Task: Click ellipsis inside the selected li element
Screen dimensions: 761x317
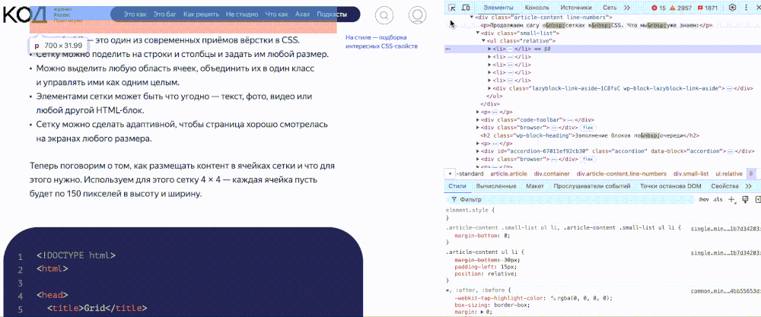Action: (510, 49)
